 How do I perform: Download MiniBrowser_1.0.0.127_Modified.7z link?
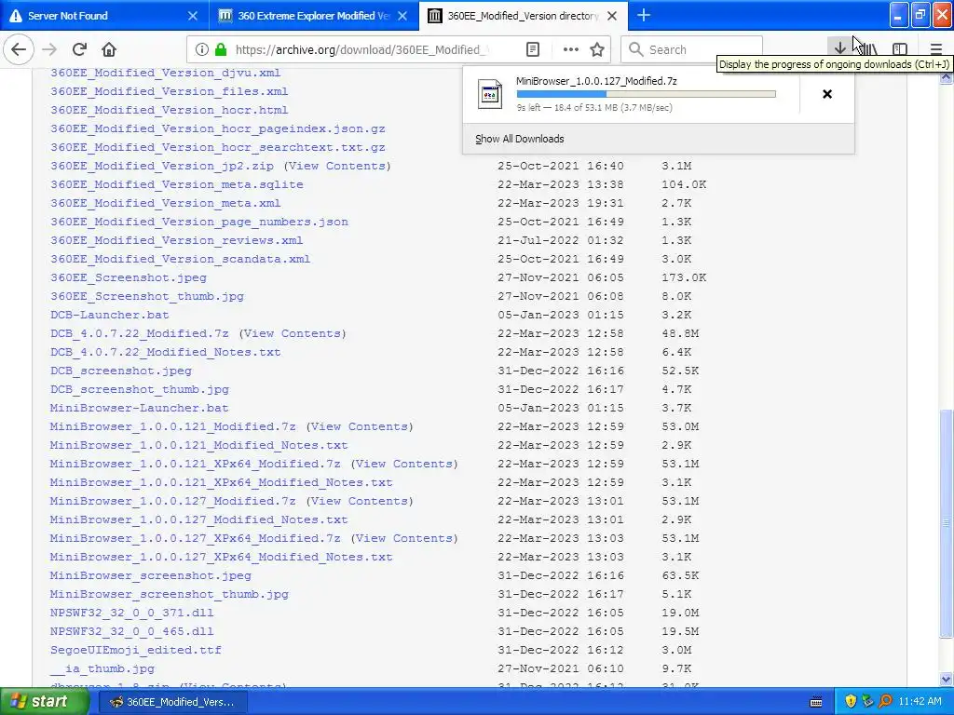point(172,501)
